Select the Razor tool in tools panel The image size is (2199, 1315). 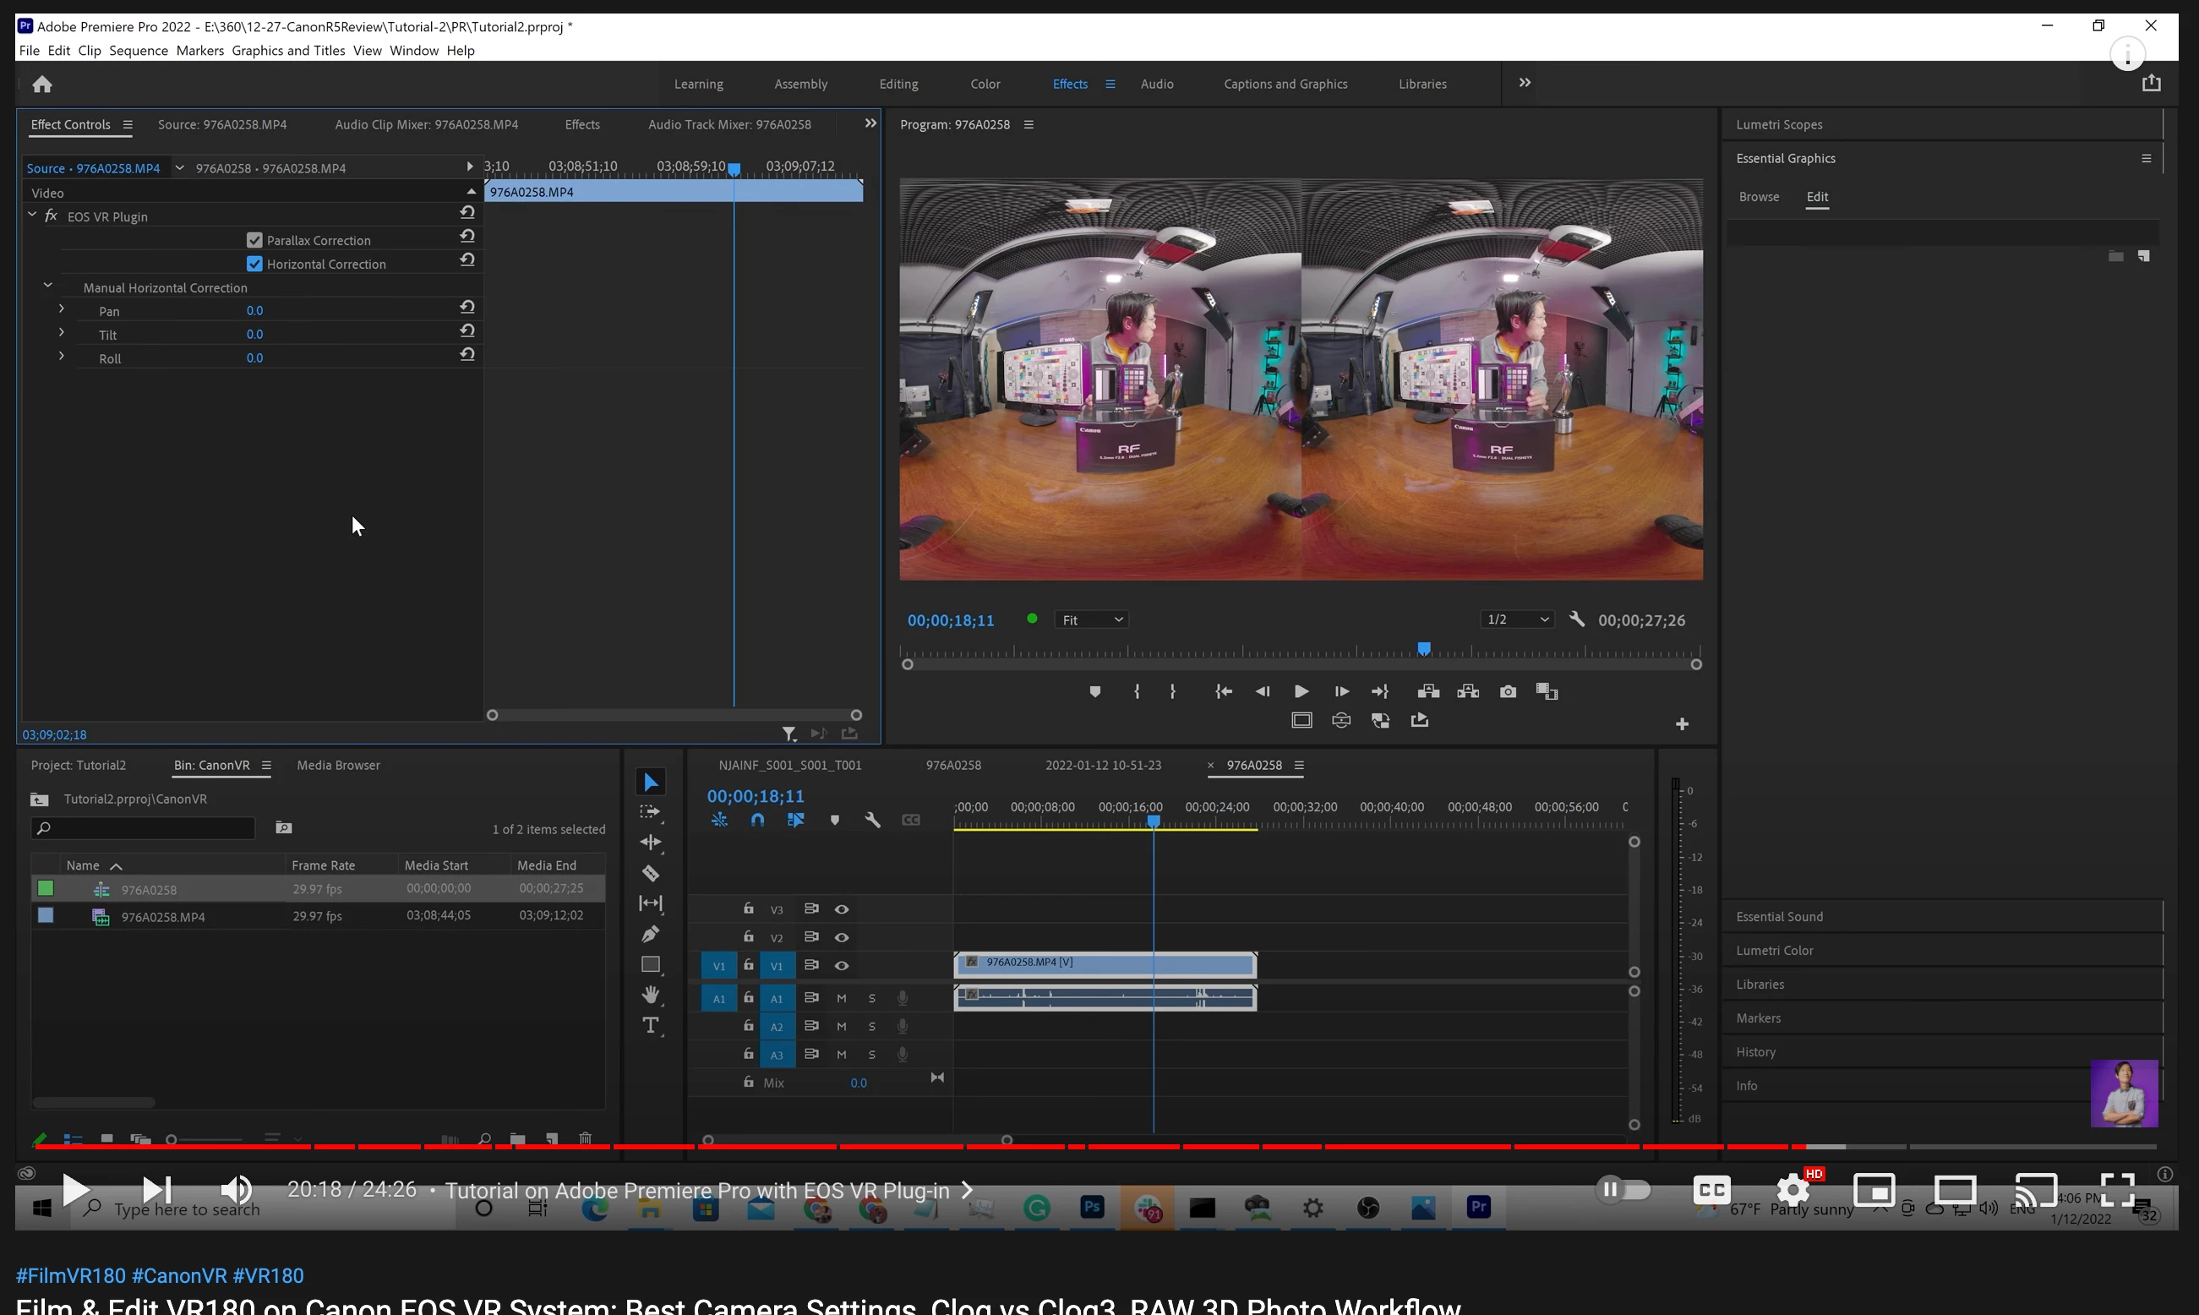point(650,874)
